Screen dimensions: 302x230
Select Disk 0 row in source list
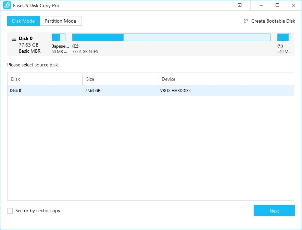pyautogui.click(x=151, y=90)
